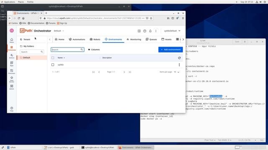
Task: Select the Default folder in tree
Action: (32, 57)
